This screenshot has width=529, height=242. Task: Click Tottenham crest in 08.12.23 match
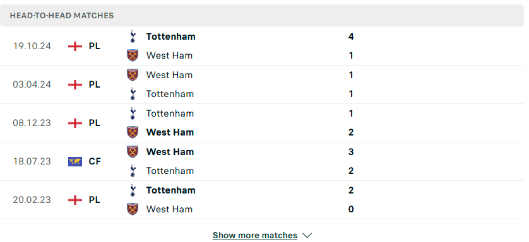133,113
